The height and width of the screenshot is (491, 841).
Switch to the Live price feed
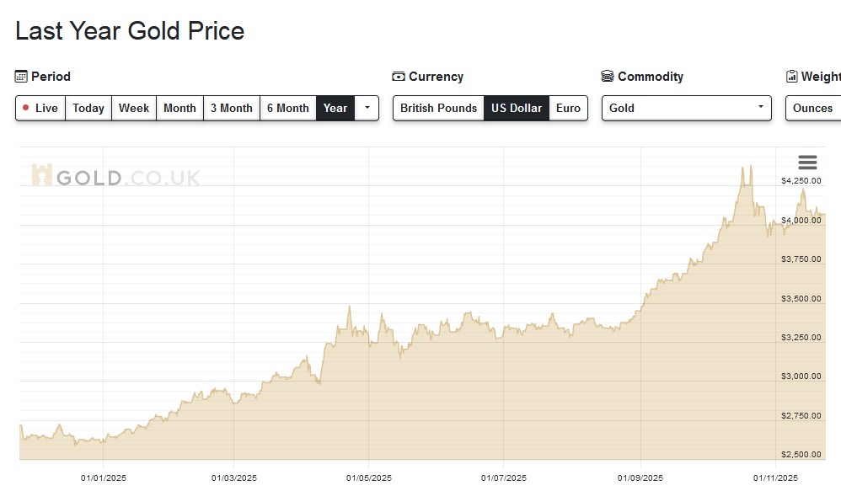[x=40, y=108]
